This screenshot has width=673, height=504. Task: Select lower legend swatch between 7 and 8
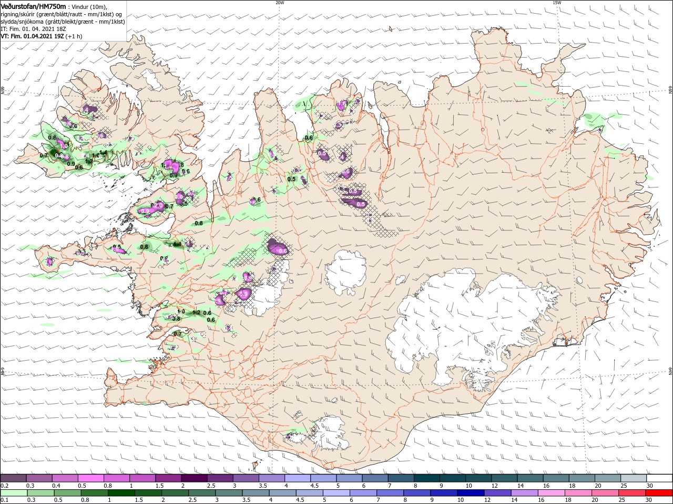tap(391, 493)
